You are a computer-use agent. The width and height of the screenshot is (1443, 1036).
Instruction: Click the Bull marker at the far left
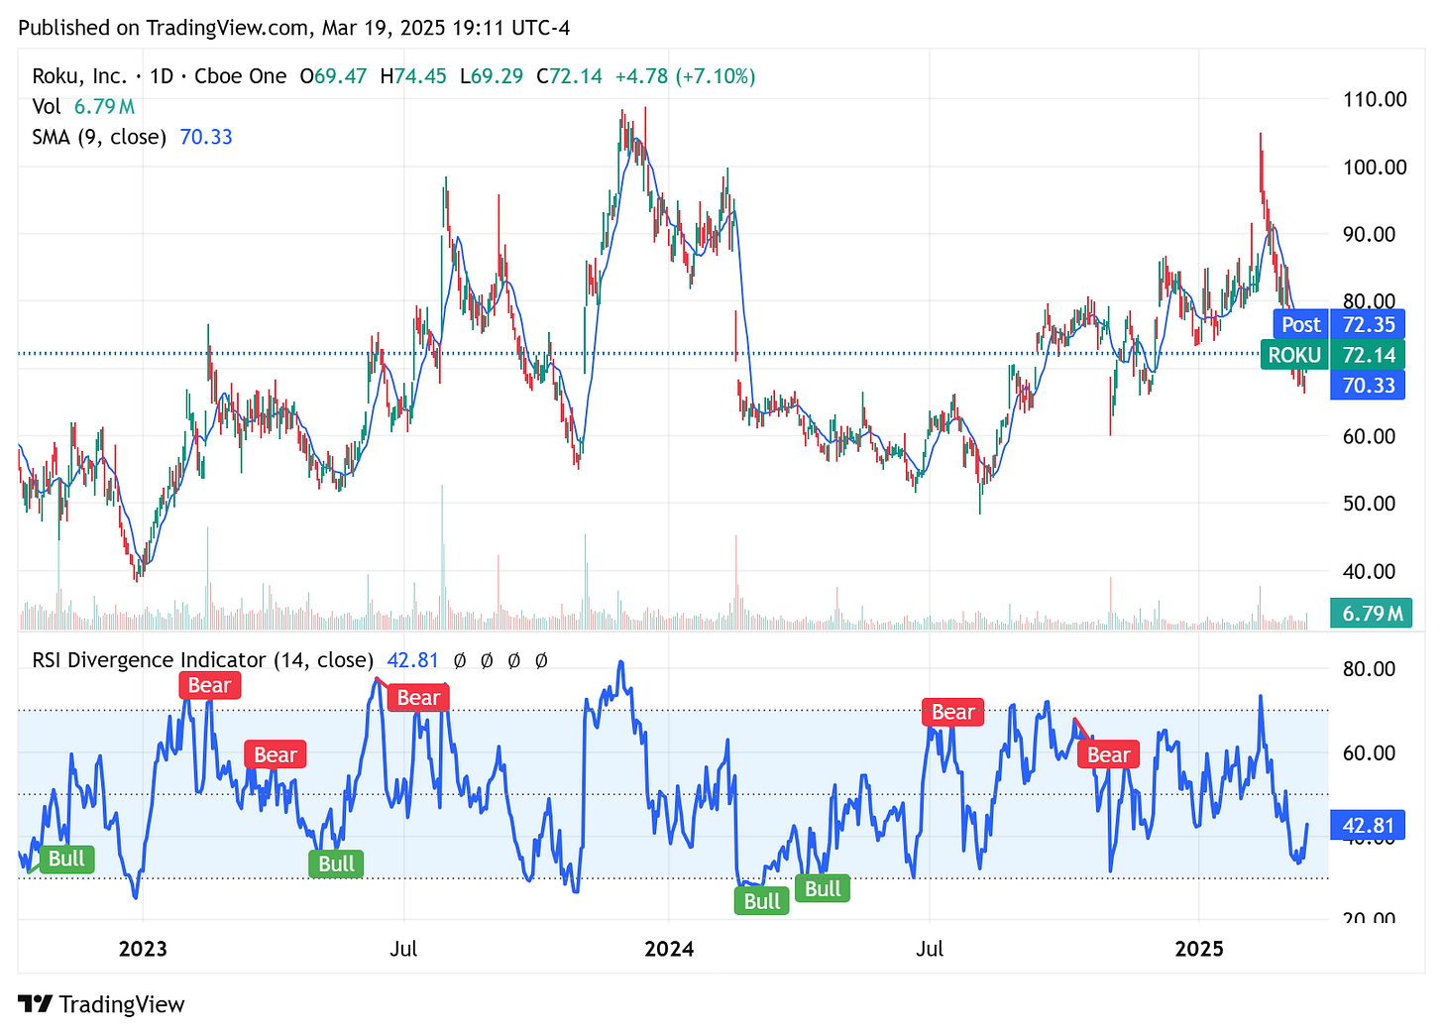click(x=65, y=860)
